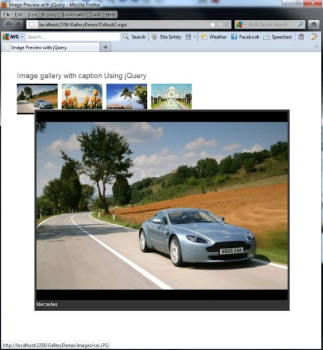
Task: Bookmark this page with the star icon
Action: point(213,25)
